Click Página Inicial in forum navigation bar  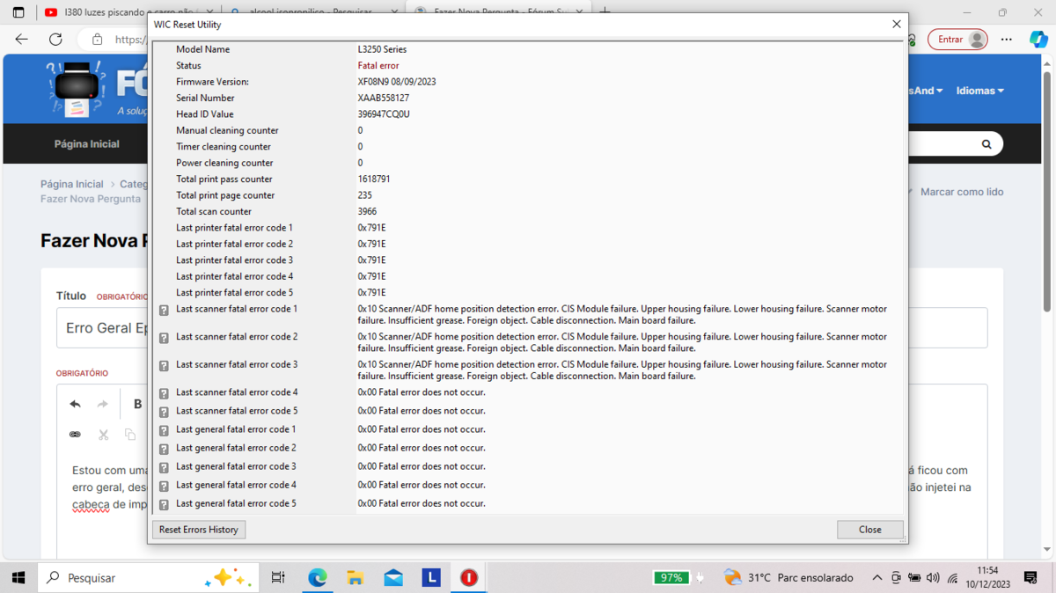tap(87, 144)
